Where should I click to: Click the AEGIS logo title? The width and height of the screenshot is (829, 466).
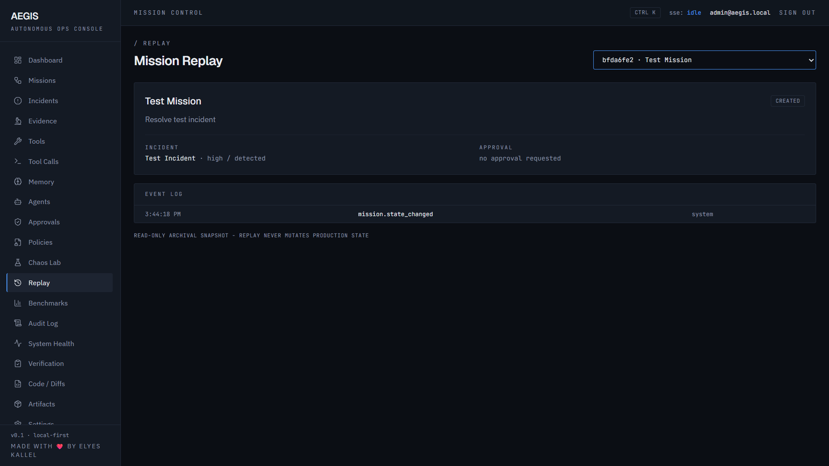25,16
